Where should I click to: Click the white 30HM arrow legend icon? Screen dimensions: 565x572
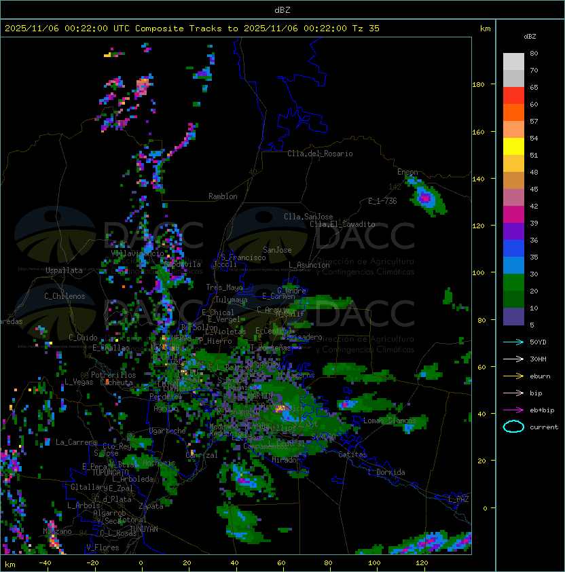pos(513,359)
